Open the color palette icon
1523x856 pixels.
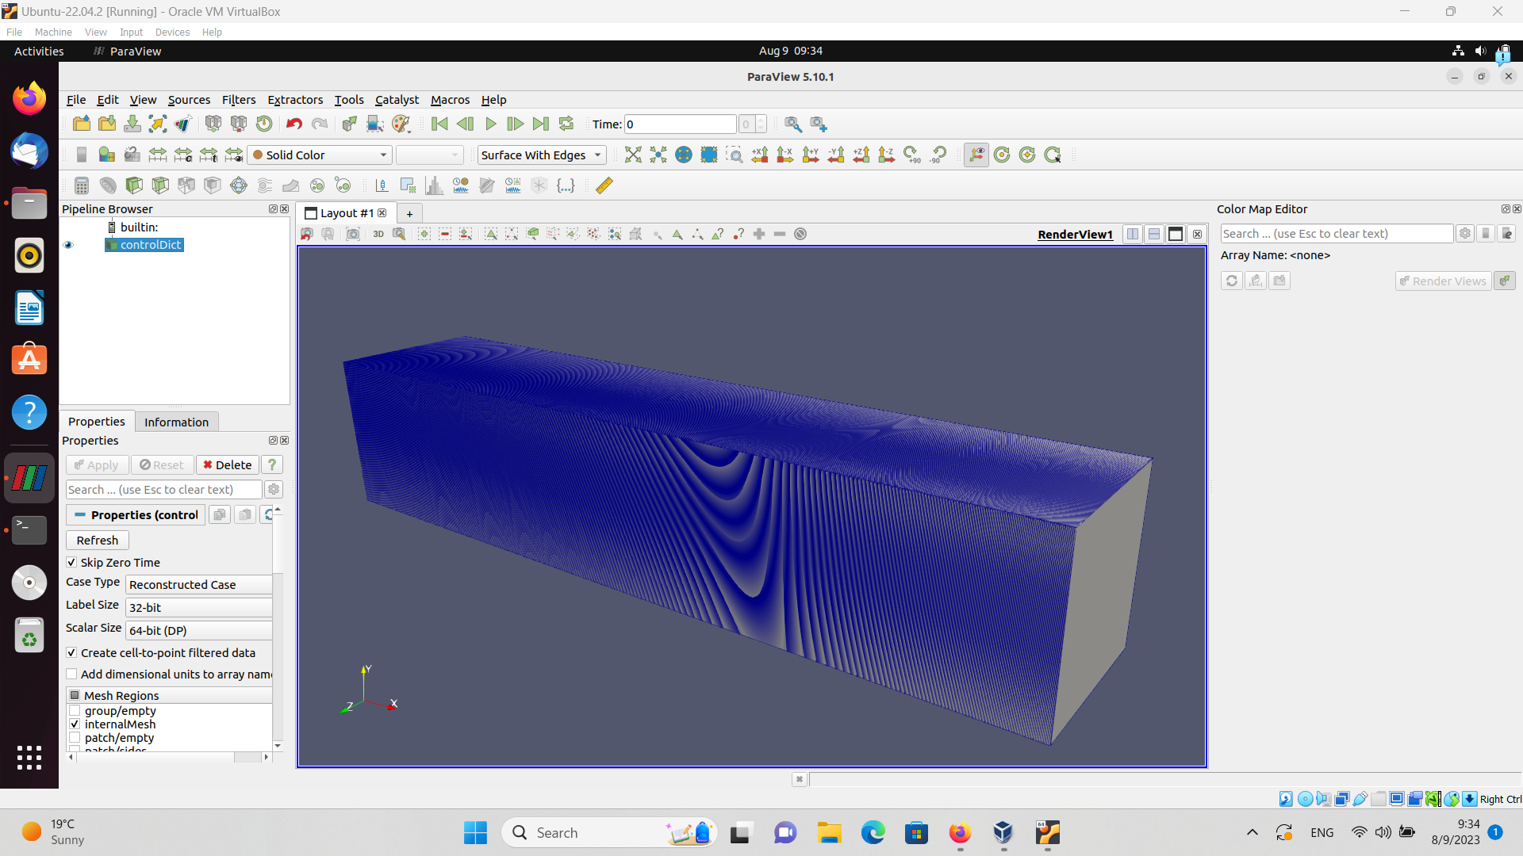401,124
